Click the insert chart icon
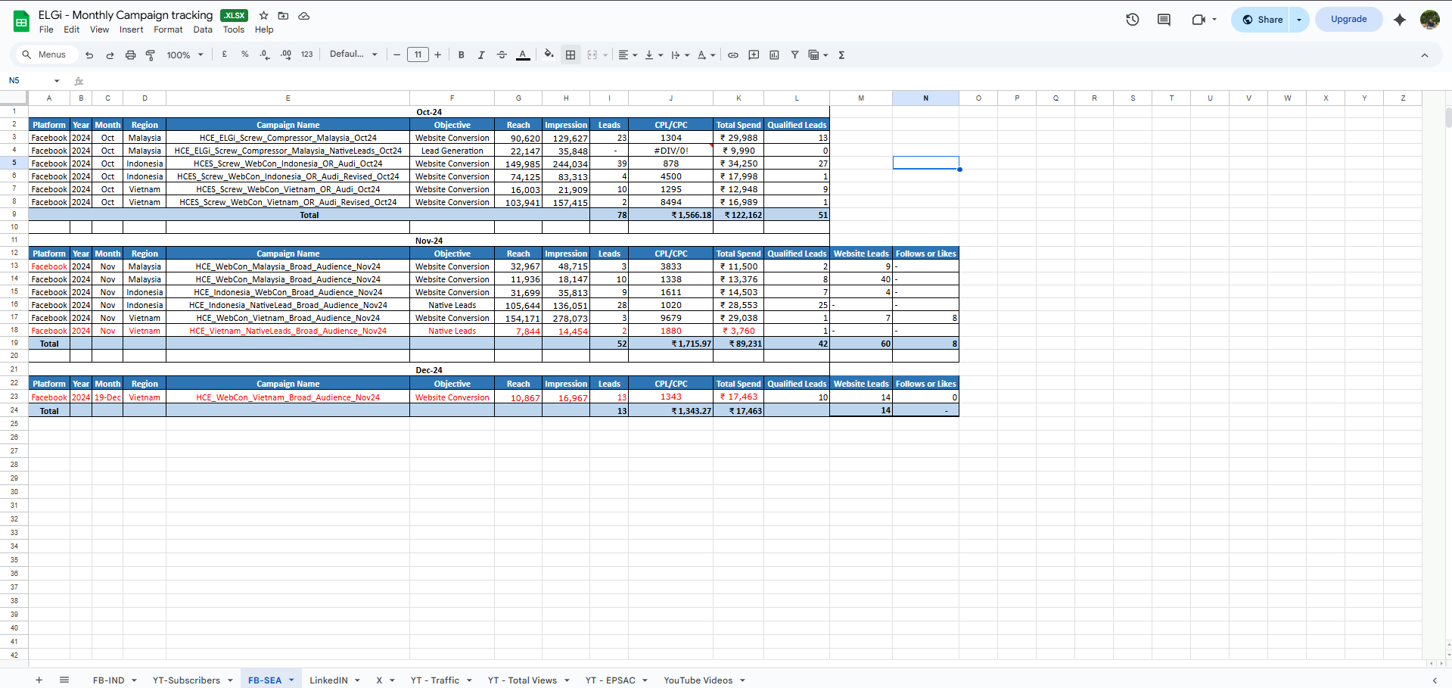Image resolution: width=1452 pixels, height=688 pixels. (774, 55)
